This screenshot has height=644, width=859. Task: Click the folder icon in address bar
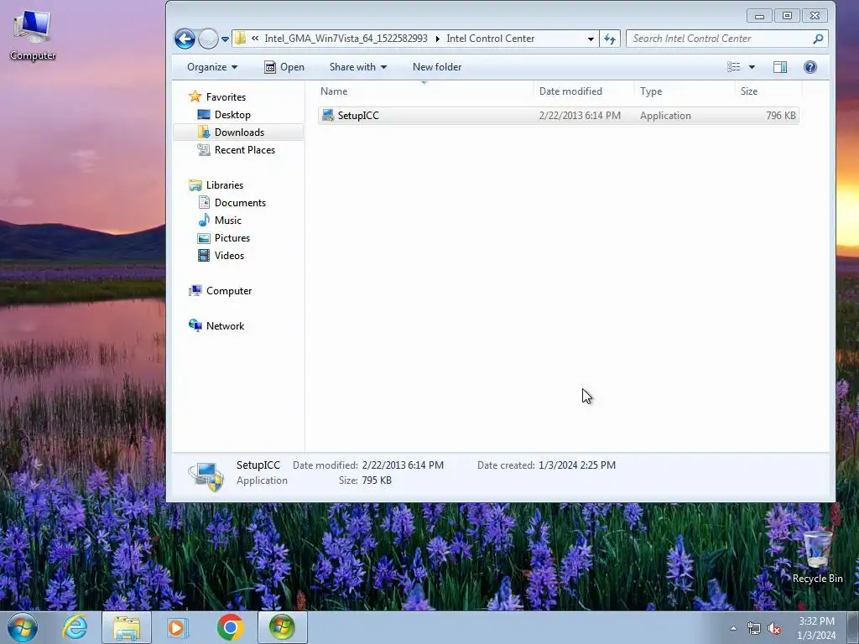coord(240,39)
